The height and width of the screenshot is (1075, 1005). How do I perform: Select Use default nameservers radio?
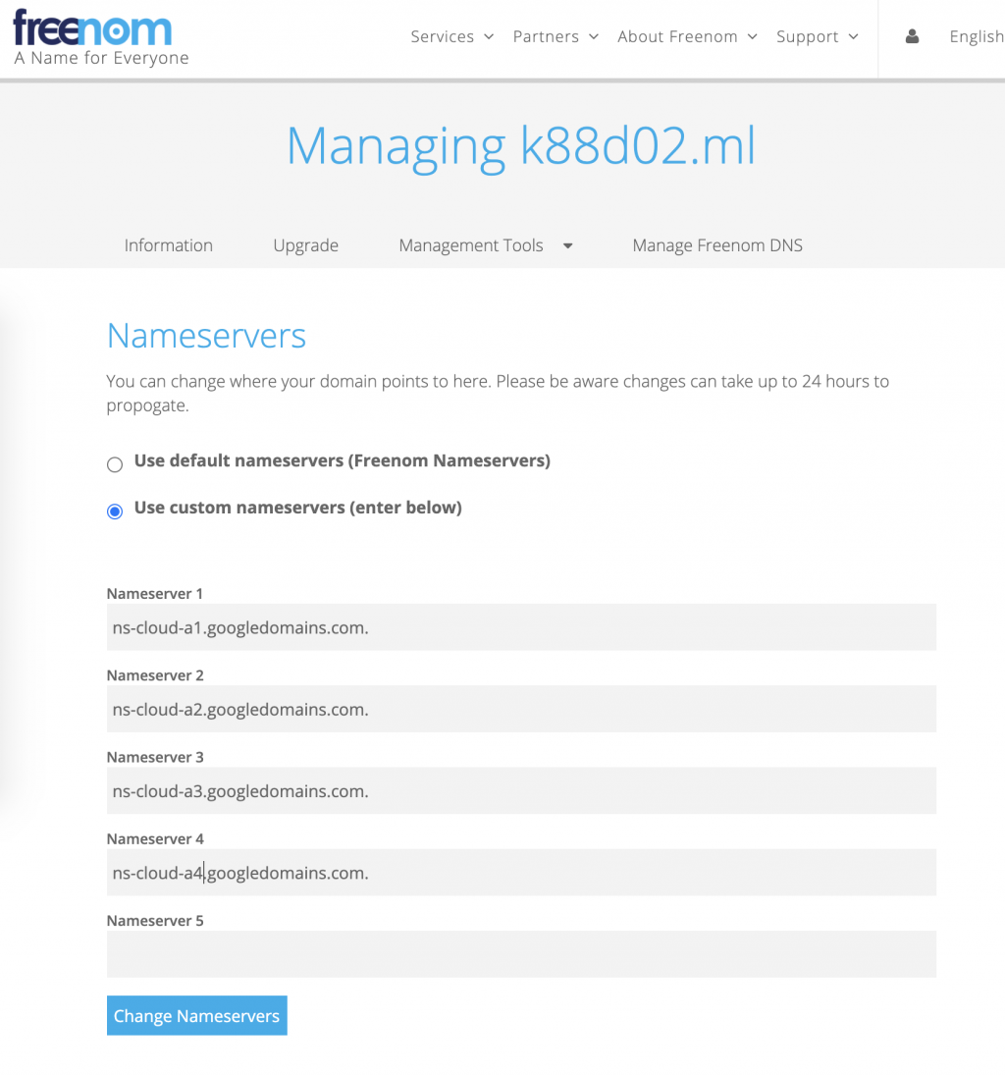point(115,464)
